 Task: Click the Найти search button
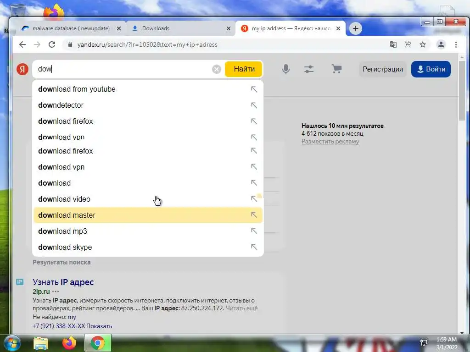point(244,69)
